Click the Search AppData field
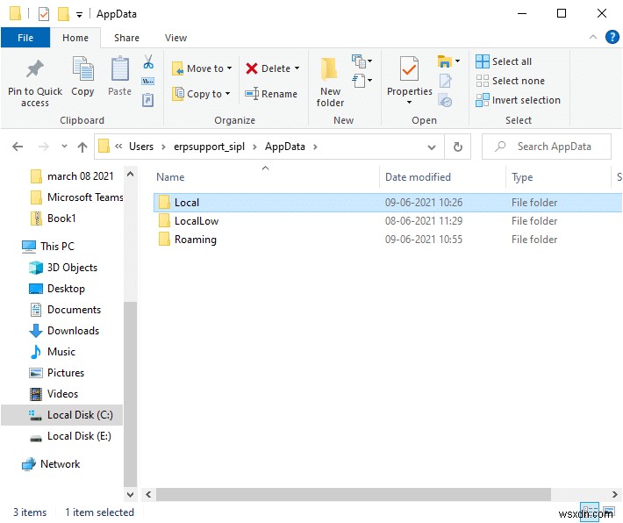The height and width of the screenshot is (523, 623). 547,147
